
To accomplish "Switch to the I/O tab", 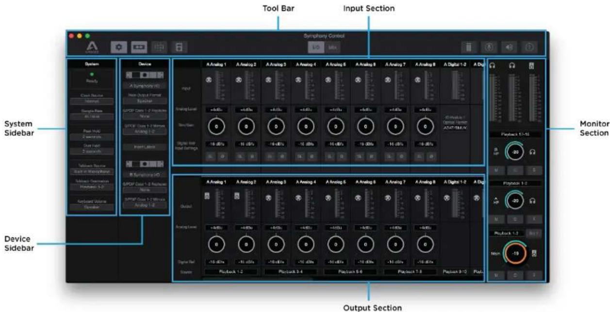I will (x=316, y=48).
